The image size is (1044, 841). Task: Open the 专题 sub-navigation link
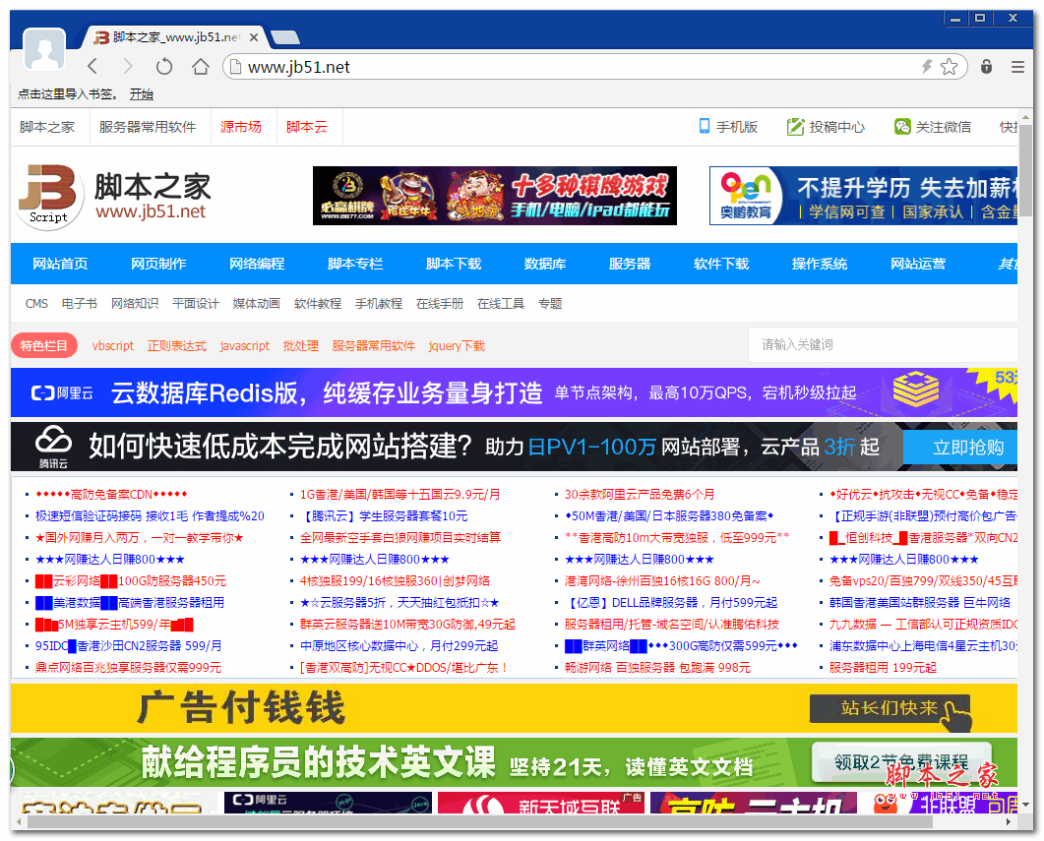pos(550,303)
